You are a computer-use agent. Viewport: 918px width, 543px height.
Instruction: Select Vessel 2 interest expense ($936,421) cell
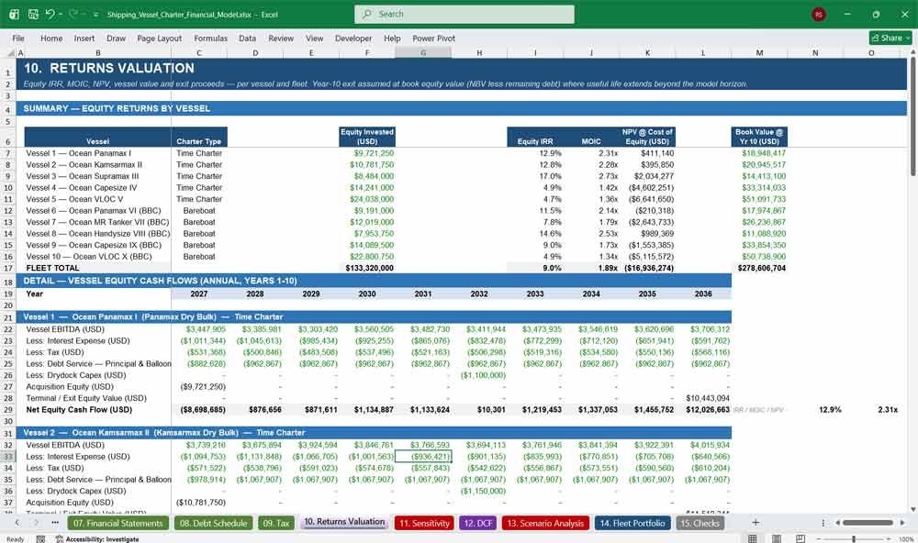pos(423,457)
